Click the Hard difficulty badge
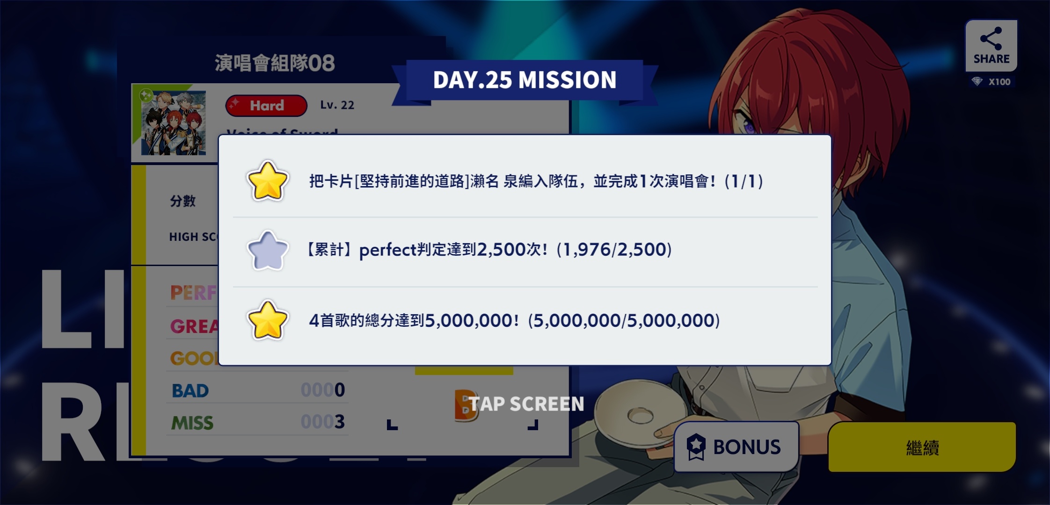The image size is (1050, 505). [266, 106]
